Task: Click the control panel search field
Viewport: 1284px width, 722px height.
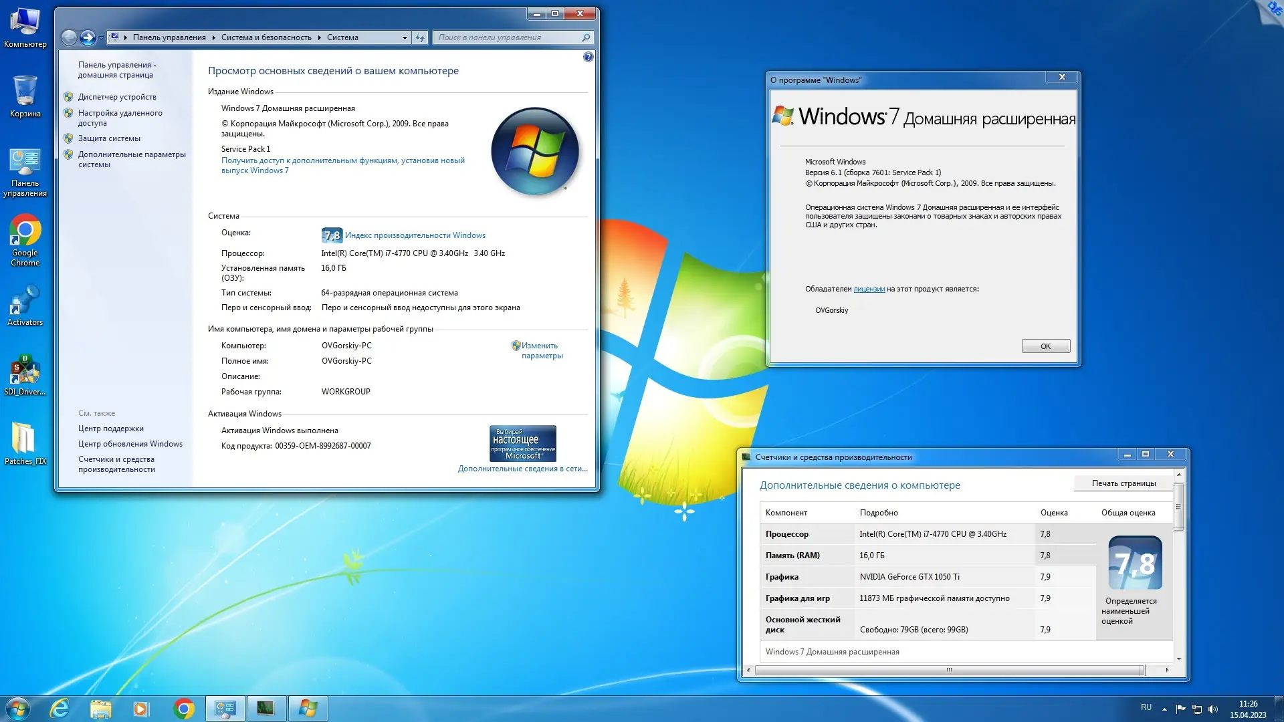Action: coord(508,37)
